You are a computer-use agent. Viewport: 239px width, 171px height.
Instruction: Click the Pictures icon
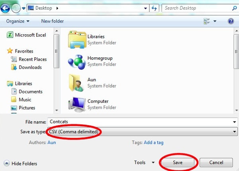tap(14, 108)
